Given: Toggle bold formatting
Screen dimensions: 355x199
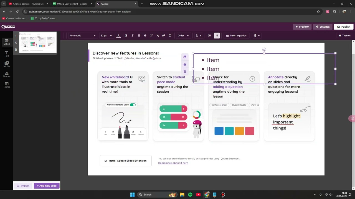Looking at the screenshot, I should 126,35.
